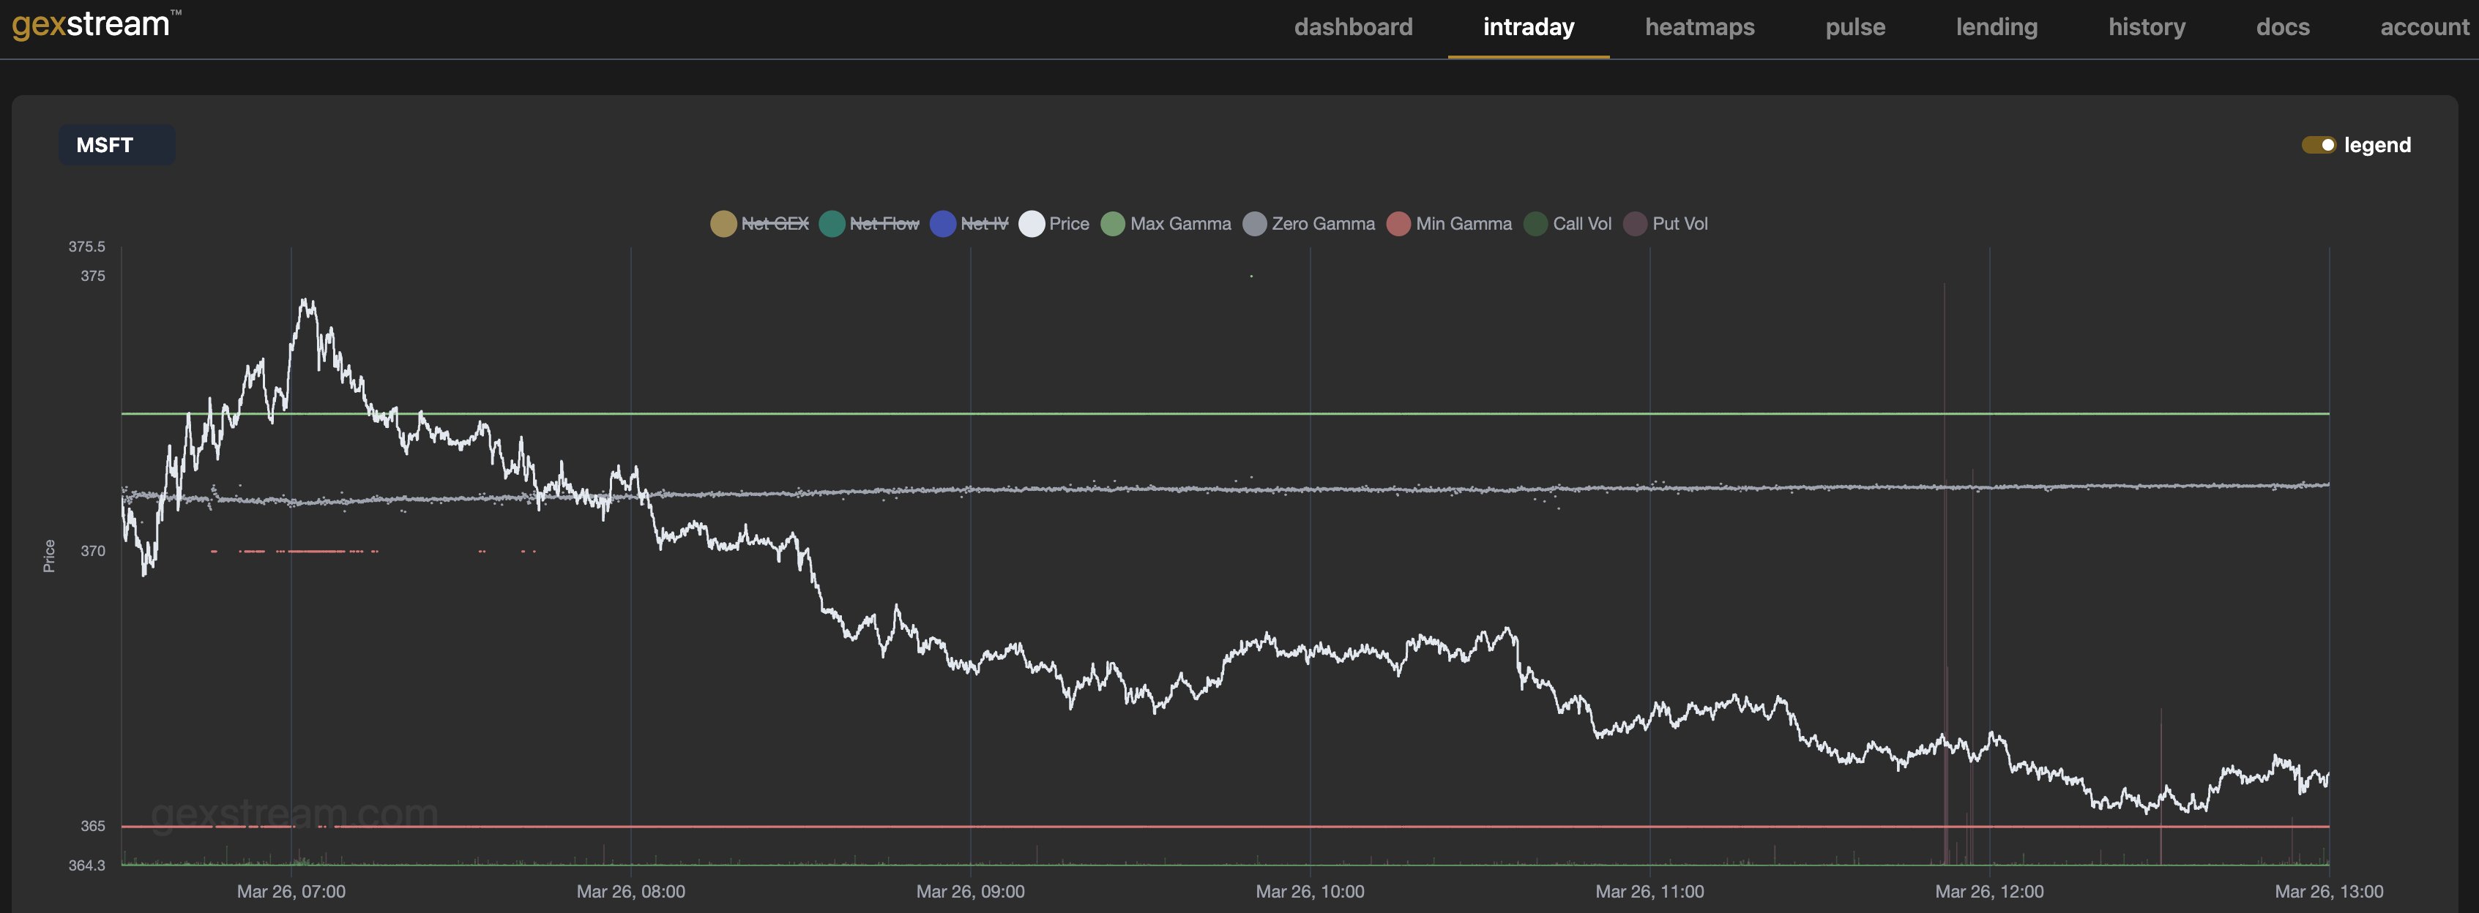Viewport: 2479px width, 913px height.
Task: Click the Max Gamma green legend circle
Action: click(1112, 224)
